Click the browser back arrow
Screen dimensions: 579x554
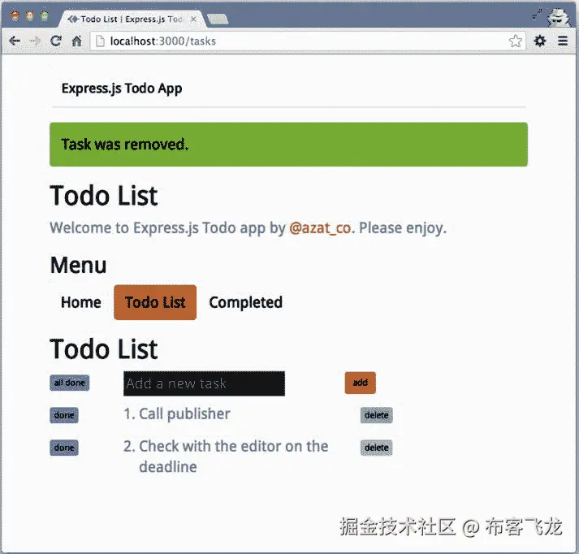(15, 41)
